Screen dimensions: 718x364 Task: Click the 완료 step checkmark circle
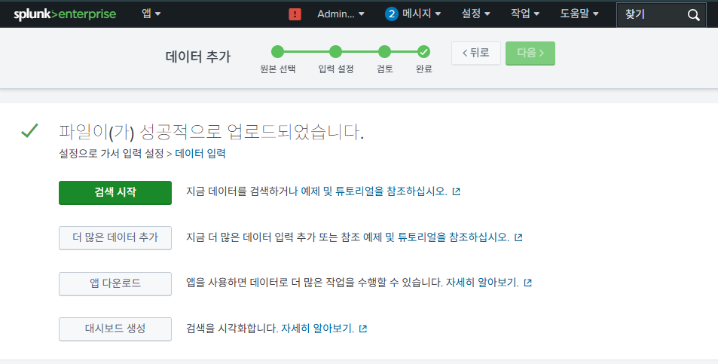(x=423, y=52)
